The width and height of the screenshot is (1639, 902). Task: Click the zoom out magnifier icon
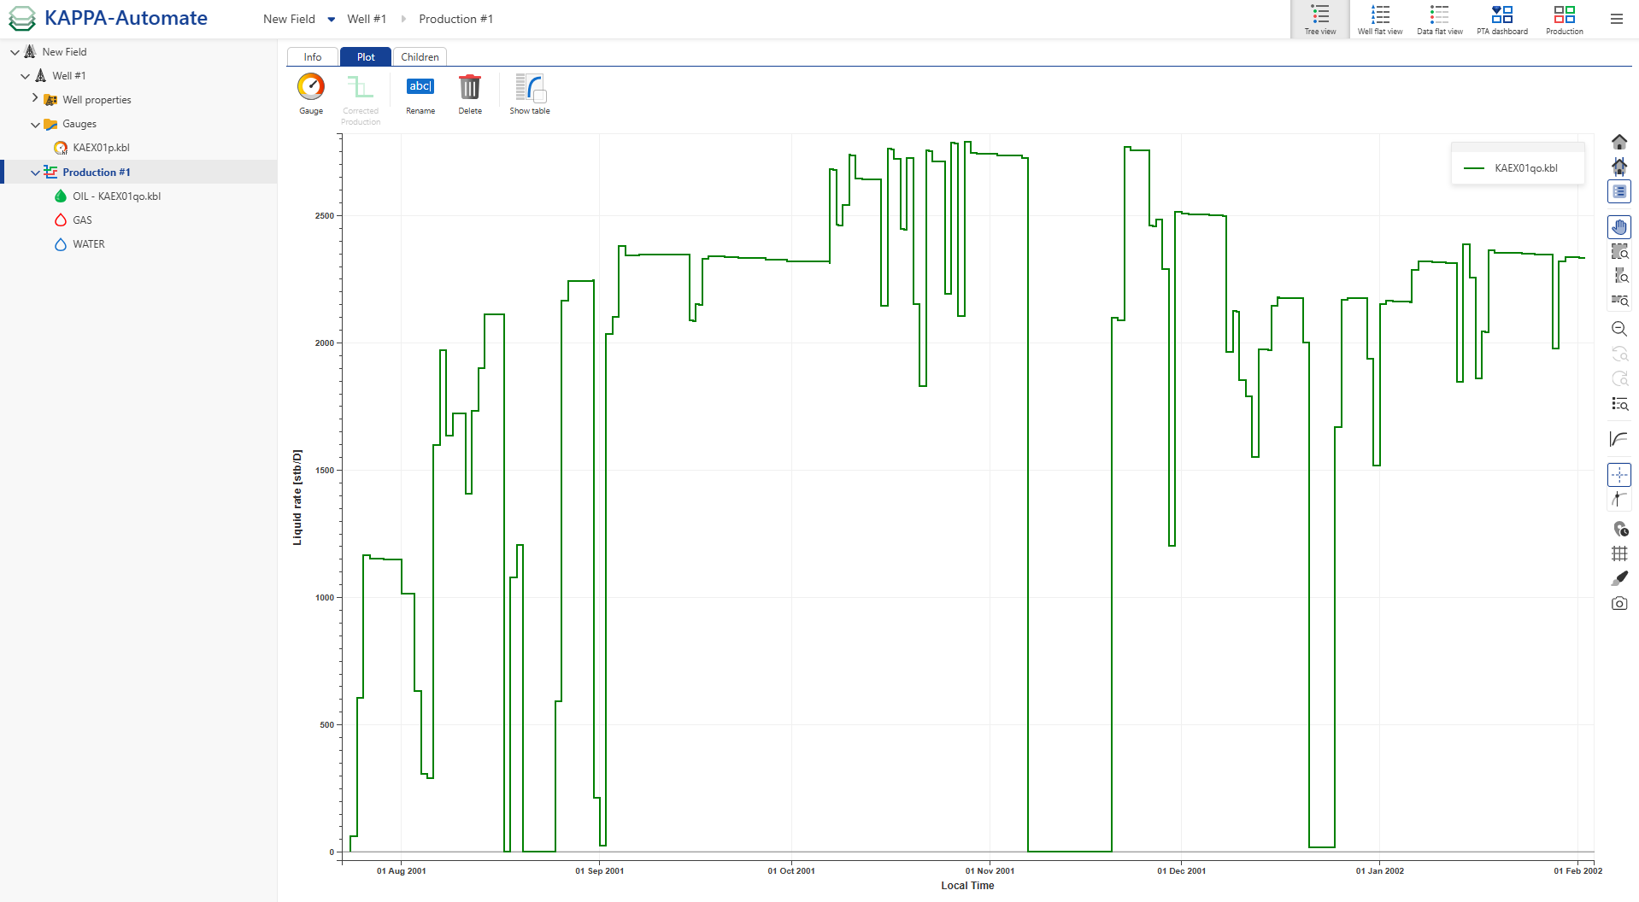click(x=1618, y=329)
